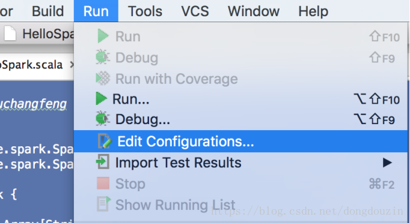The image size is (410, 223).
Task: Click the HelloSpark file icon
Action: pos(10,34)
